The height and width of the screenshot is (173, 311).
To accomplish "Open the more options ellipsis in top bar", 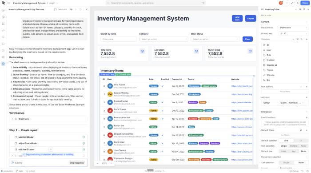I will click(287, 3).
